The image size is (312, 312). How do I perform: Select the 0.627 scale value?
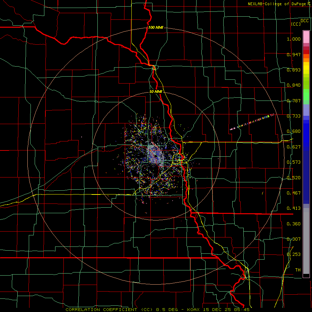[x=294, y=147]
